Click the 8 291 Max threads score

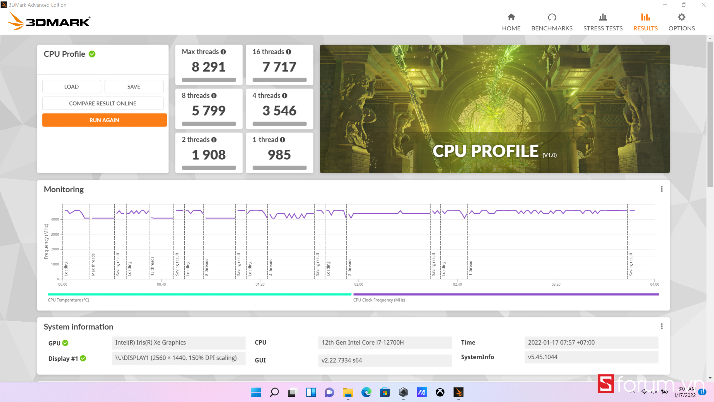209,67
